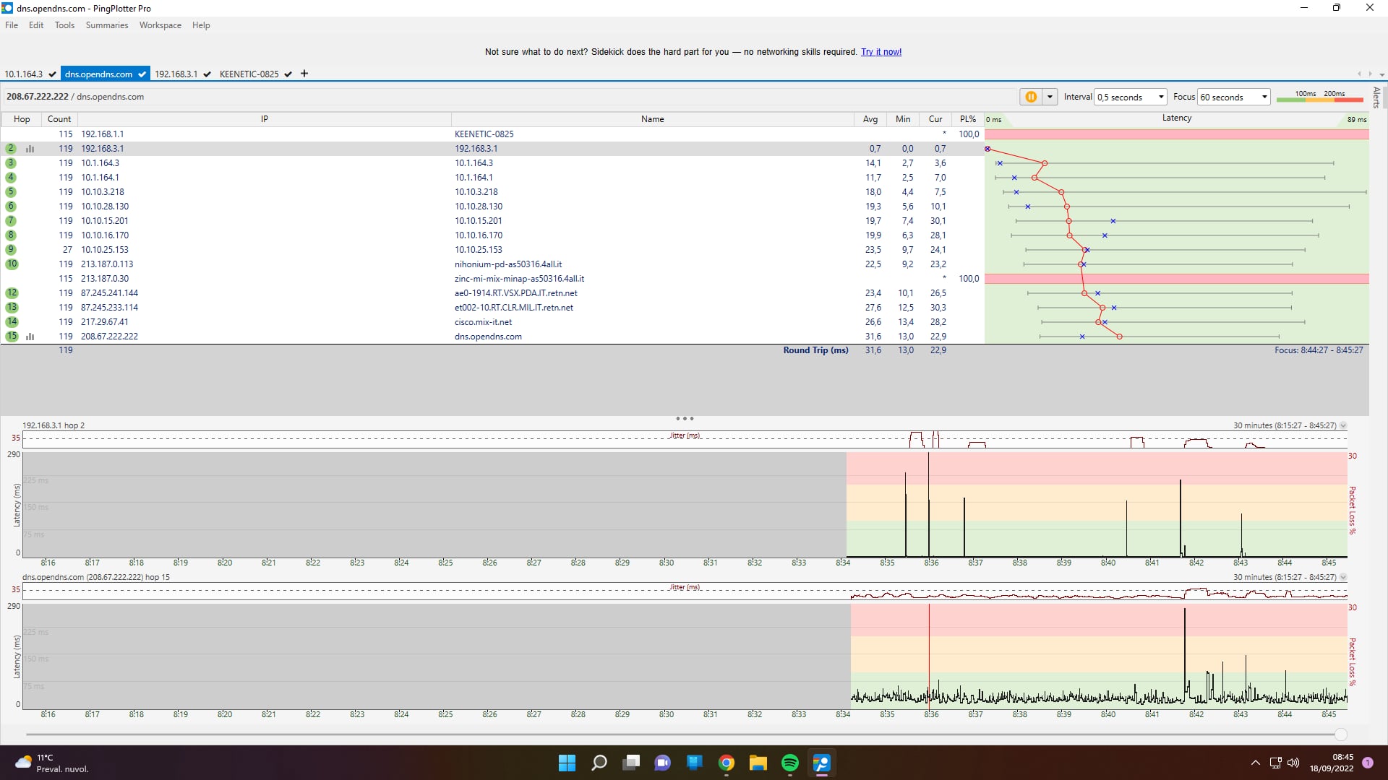
Task: Select hop 14 green number badge
Action: [x=12, y=322]
